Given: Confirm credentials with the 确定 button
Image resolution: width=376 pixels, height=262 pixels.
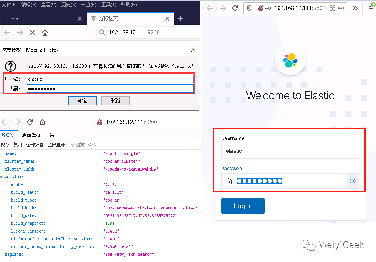Looking at the screenshot, I should coord(82,101).
